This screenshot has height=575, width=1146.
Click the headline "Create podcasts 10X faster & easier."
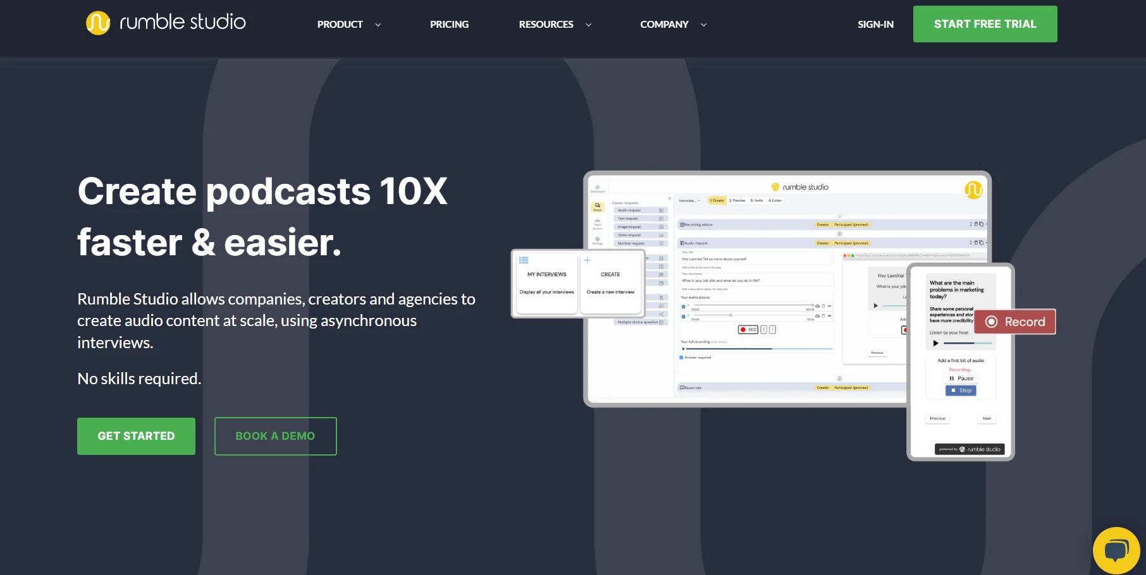point(262,217)
